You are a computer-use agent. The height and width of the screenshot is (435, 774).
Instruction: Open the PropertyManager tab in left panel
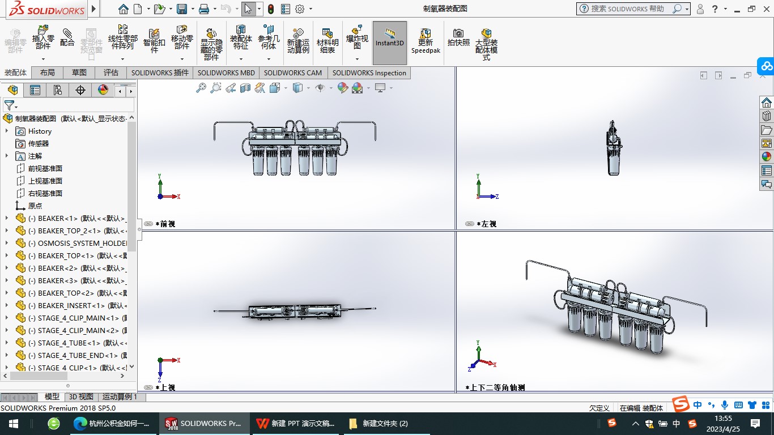click(35, 90)
